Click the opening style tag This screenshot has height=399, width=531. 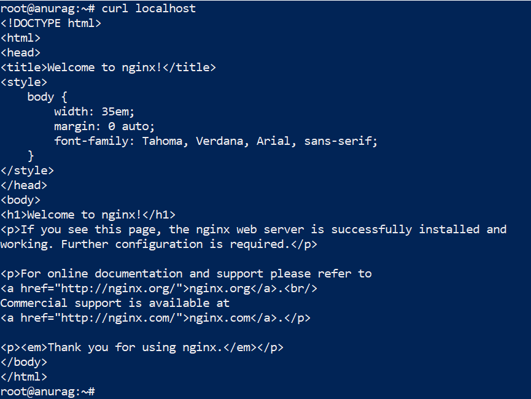(x=23, y=82)
